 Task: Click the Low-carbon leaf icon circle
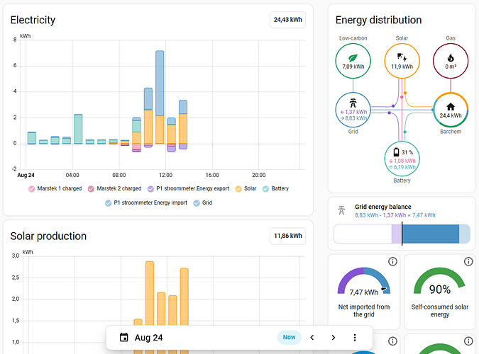(x=353, y=61)
